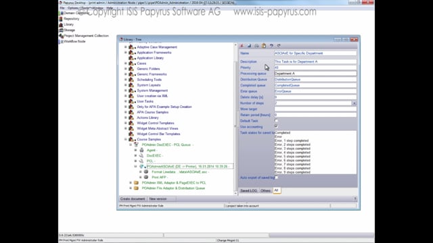Collapse the POAdmin DocEXEC - PCL Queue node
Image resolution: width=433 pixels, height=243 pixels.
[x=131, y=144]
